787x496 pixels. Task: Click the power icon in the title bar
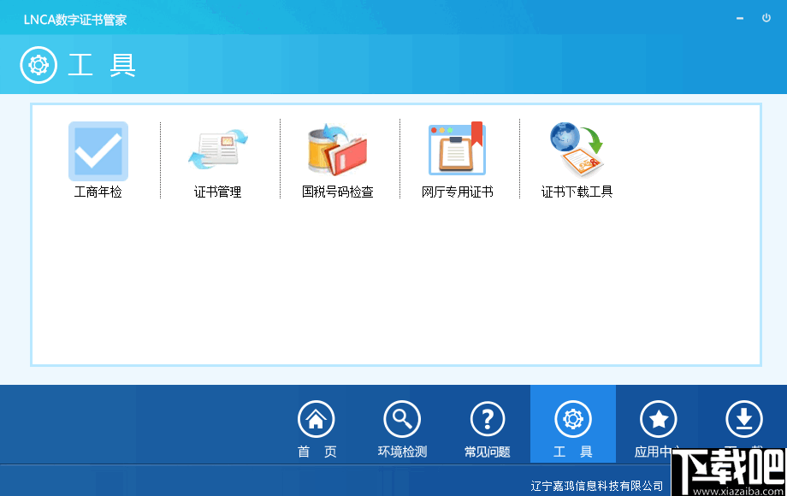click(x=766, y=17)
